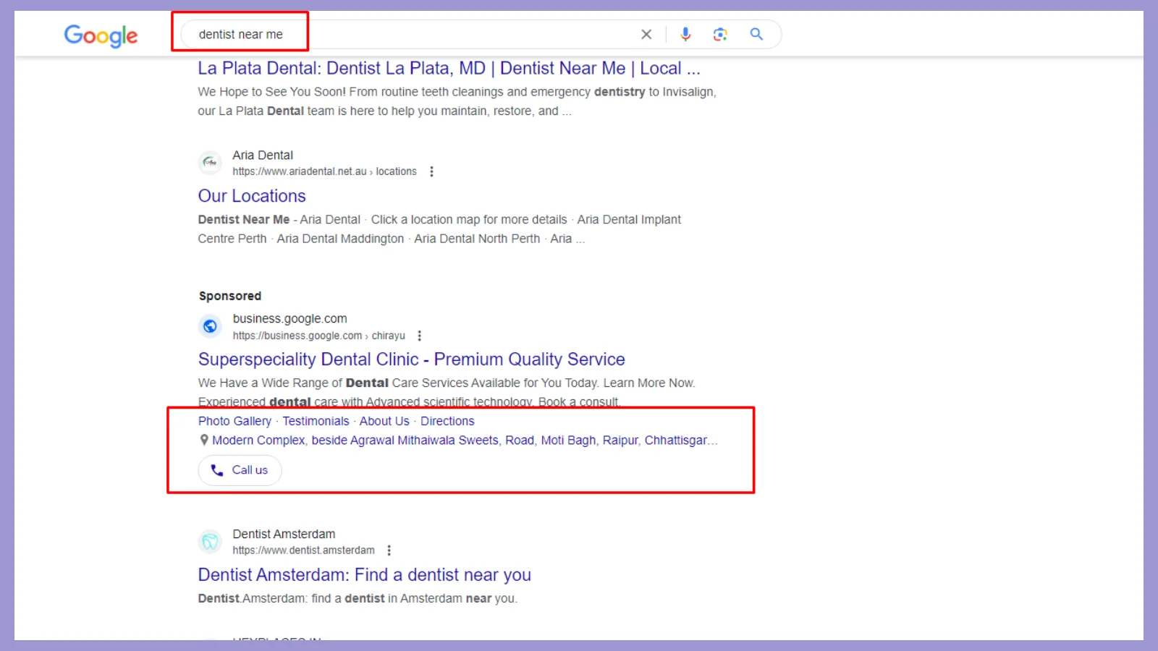Image resolution: width=1158 pixels, height=651 pixels.
Task: Click the 'Call us' button
Action: click(240, 470)
